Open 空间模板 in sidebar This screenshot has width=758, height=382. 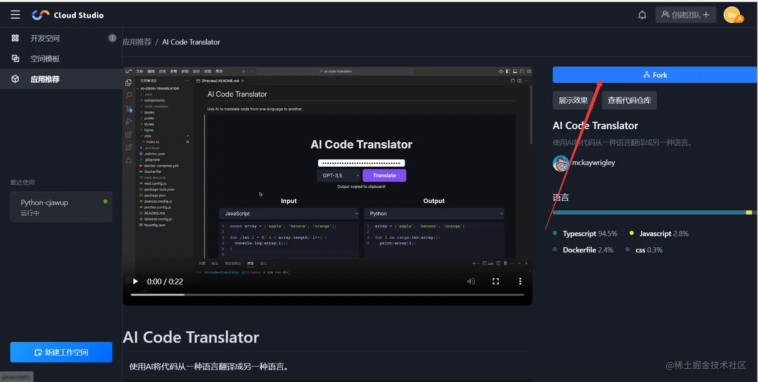point(45,59)
